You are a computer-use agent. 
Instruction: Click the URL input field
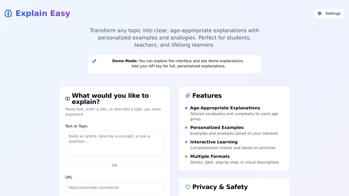click(115, 187)
